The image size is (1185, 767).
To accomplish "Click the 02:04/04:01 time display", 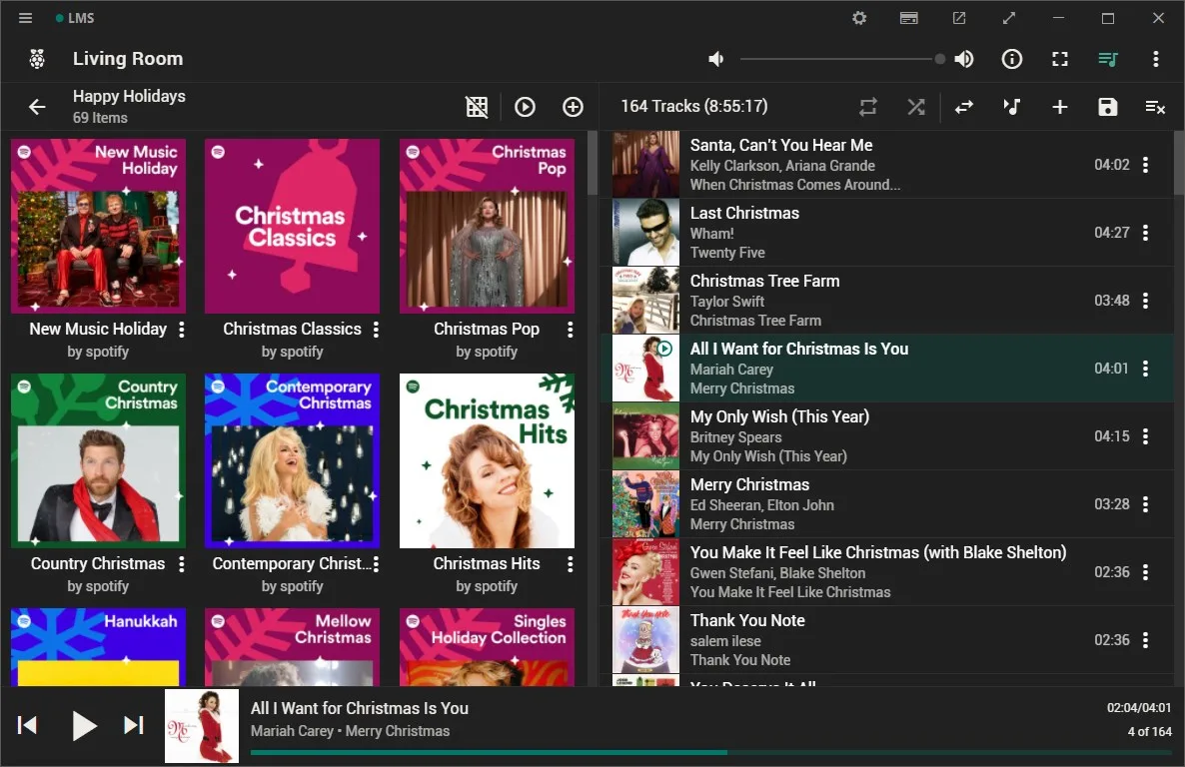I will click(1139, 708).
